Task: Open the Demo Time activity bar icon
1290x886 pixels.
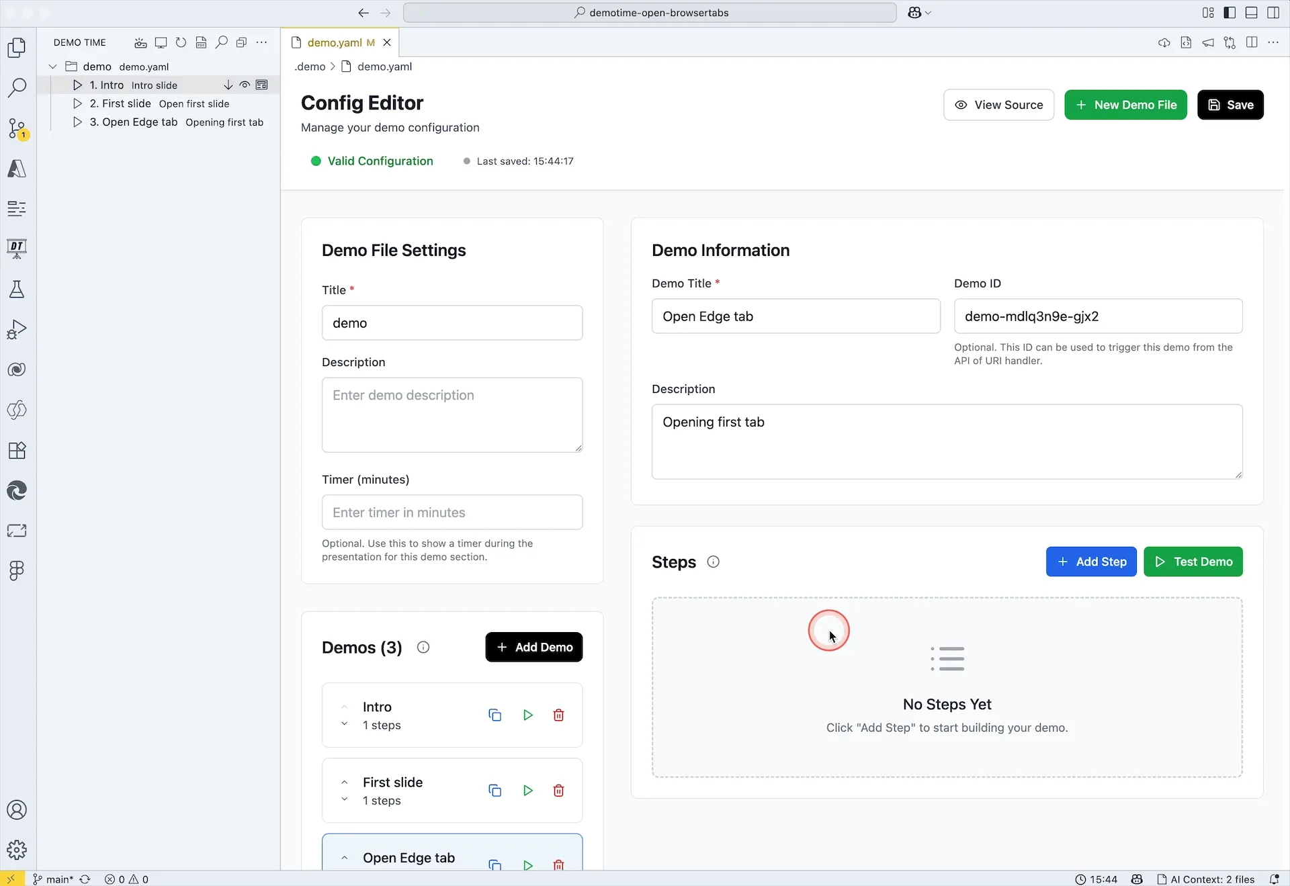Action: click(17, 249)
